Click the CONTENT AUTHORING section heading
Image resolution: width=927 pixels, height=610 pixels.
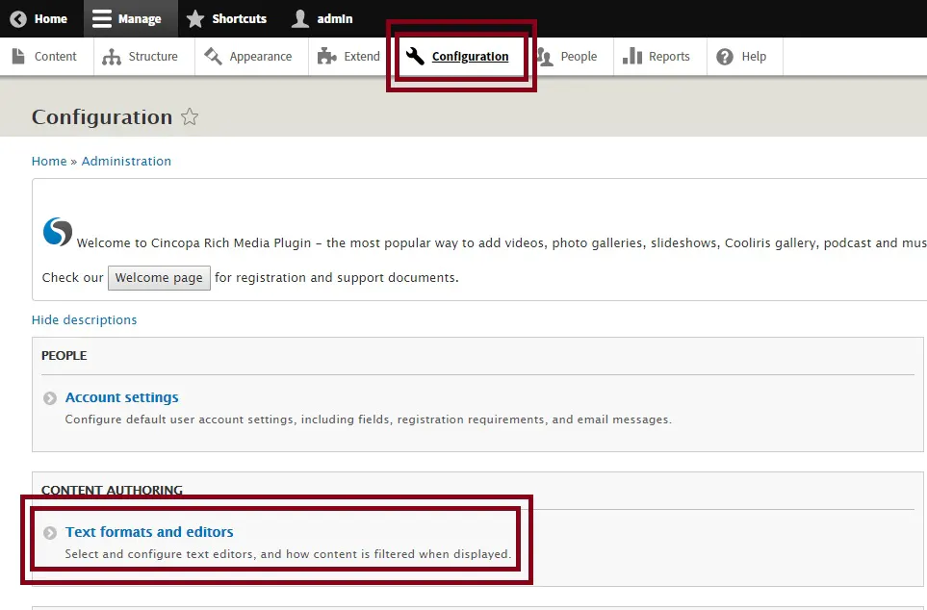click(x=112, y=490)
